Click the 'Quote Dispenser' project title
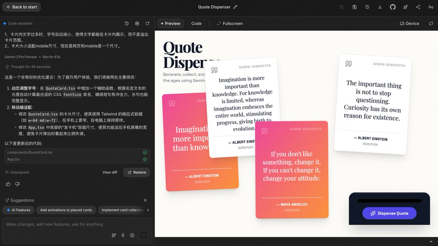Screen dimensions: 438x246 [x=214, y=7]
